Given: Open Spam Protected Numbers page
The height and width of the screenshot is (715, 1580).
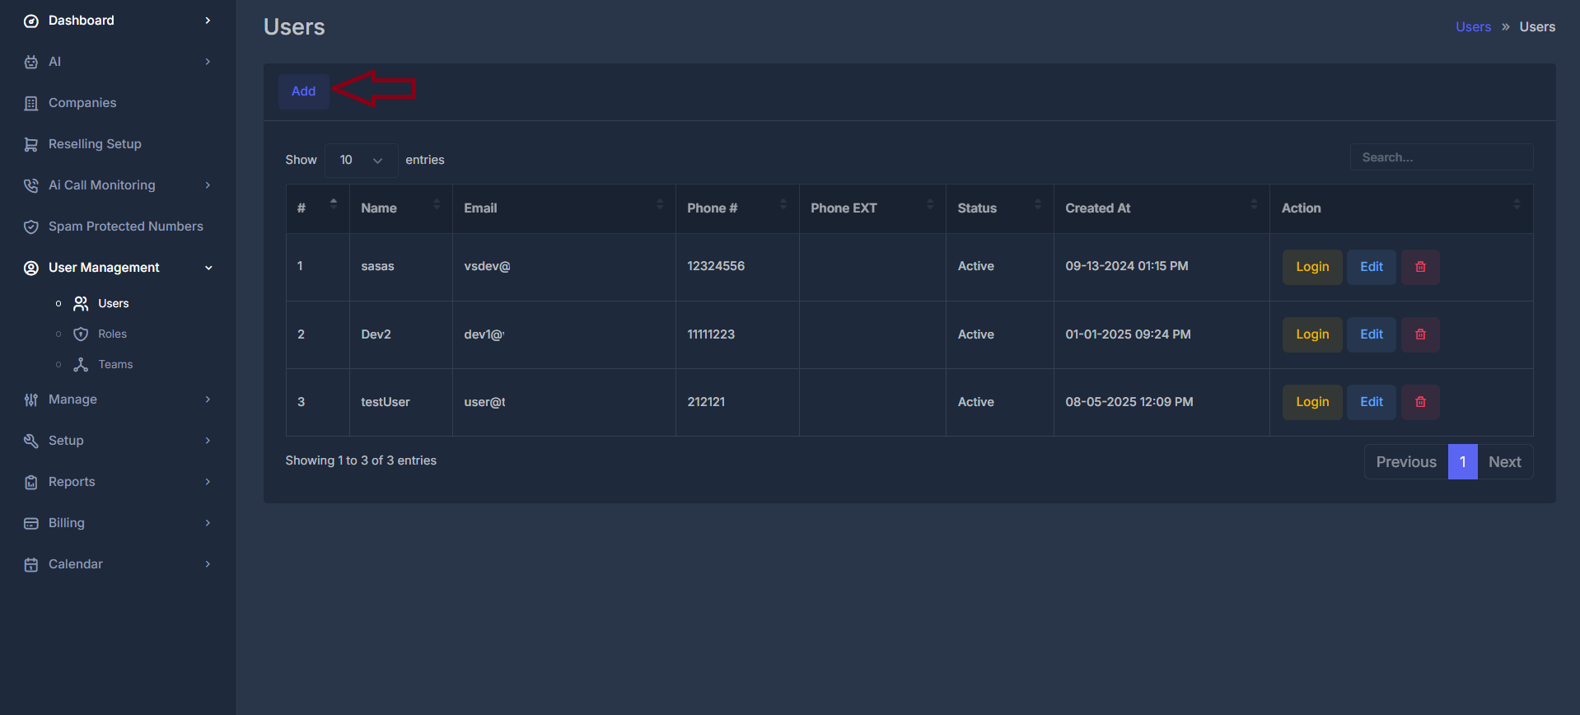Looking at the screenshot, I should click(x=125, y=227).
